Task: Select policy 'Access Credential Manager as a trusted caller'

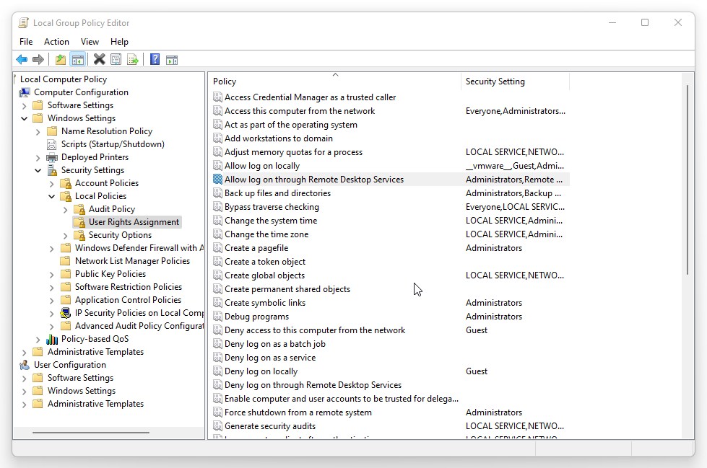Action: [x=310, y=97]
